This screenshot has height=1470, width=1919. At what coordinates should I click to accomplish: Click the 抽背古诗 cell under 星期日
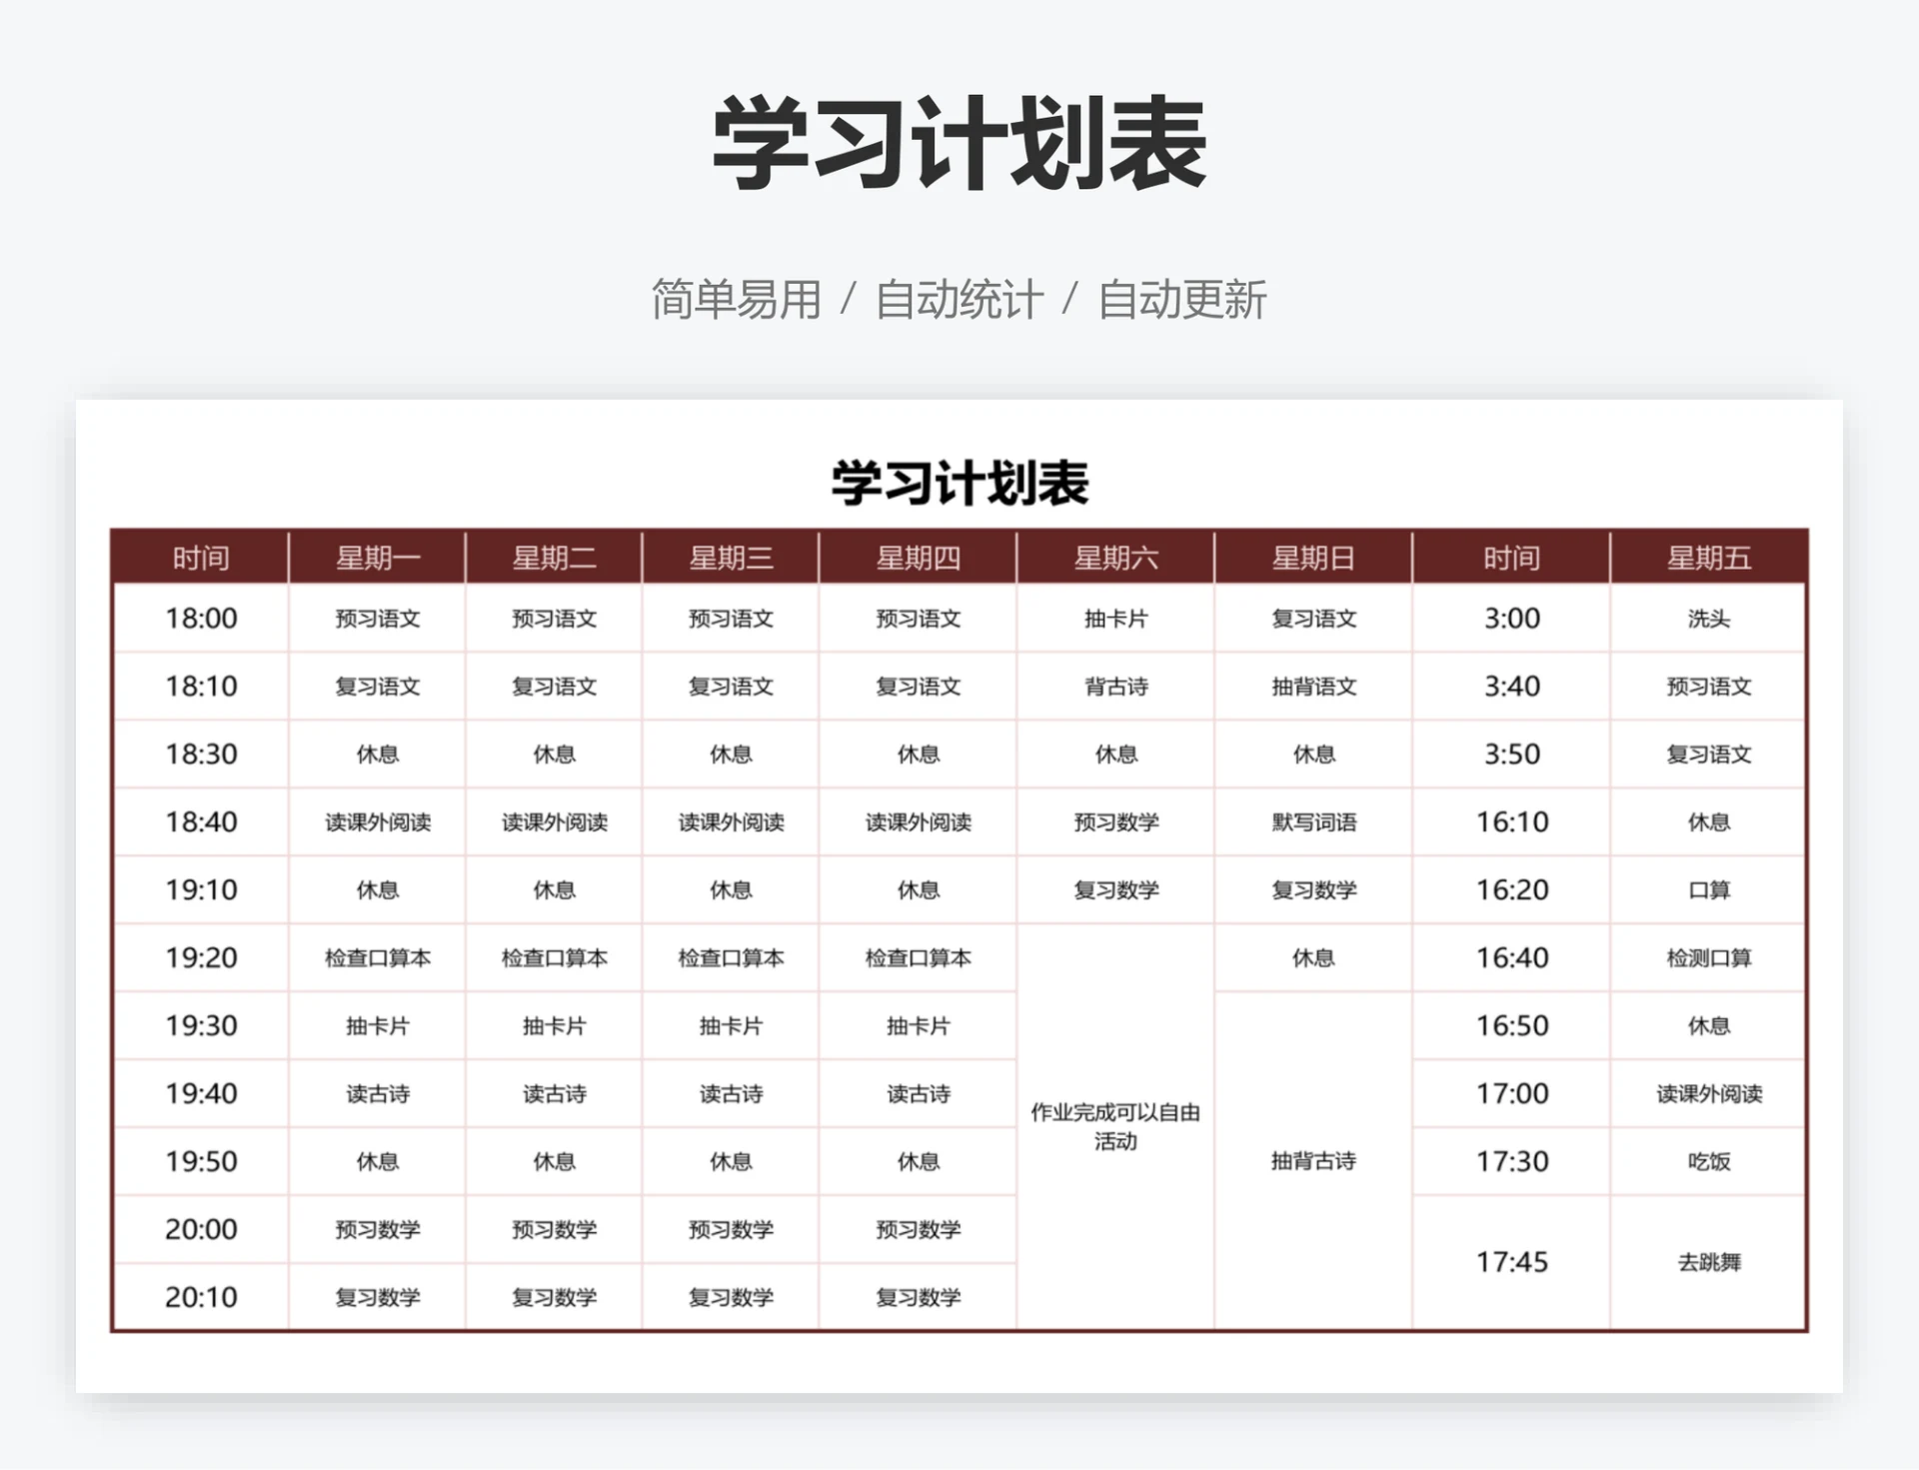(x=1312, y=1161)
